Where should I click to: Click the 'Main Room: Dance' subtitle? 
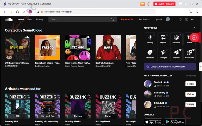coord(74,66)
